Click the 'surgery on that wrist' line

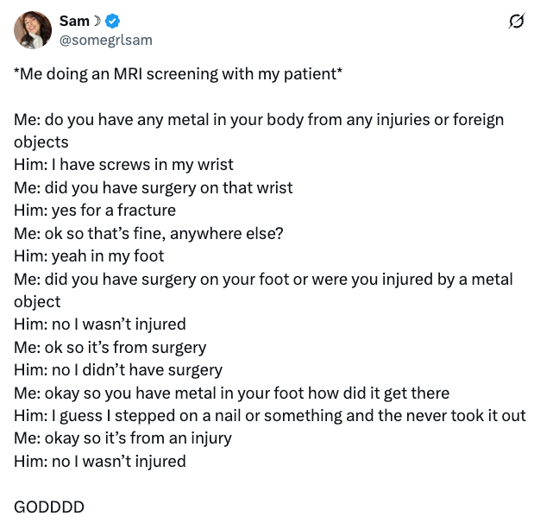tap(153, 187)
